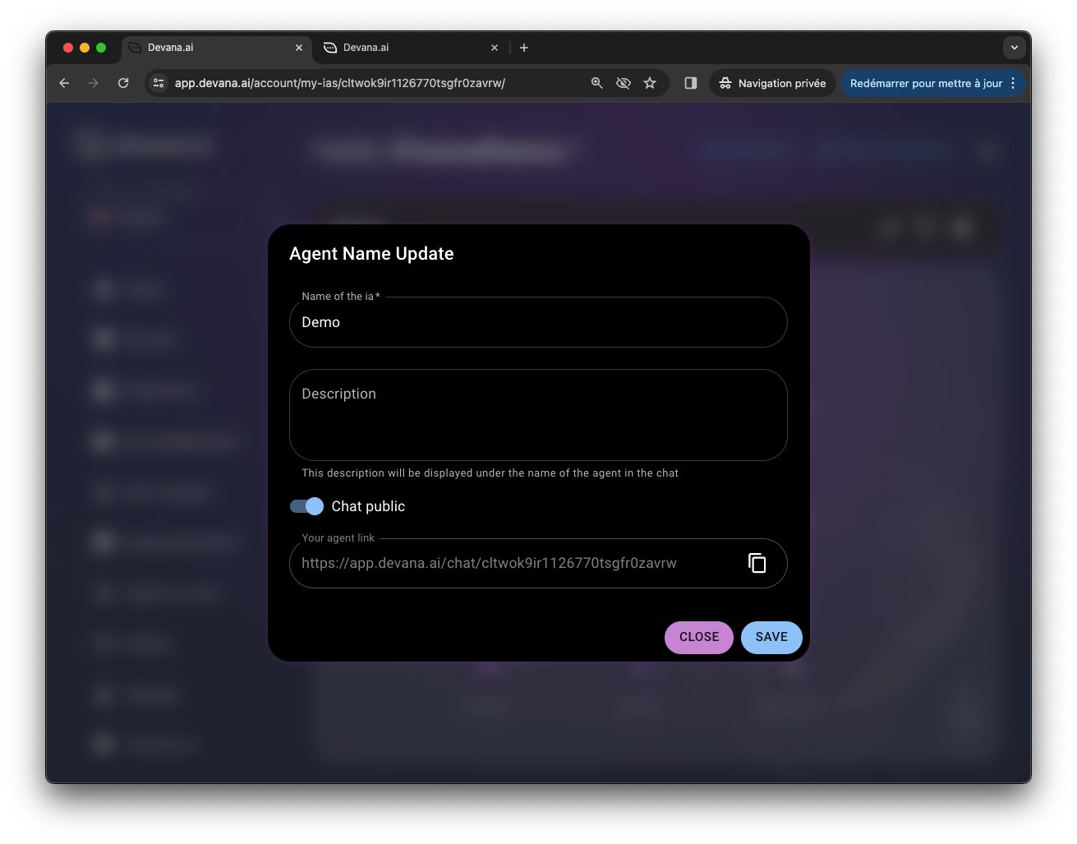Disable the Chat public toggle
This screenshot has width=1077, height=844.
[x=306, y=506]
